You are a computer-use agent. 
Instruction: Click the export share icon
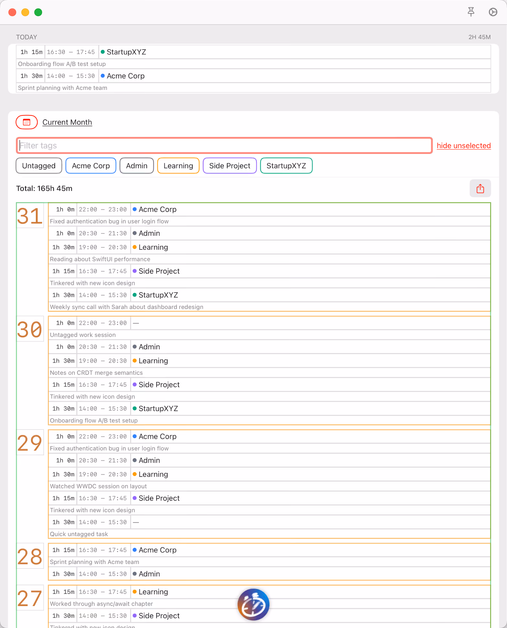click(x=480, y=189)
